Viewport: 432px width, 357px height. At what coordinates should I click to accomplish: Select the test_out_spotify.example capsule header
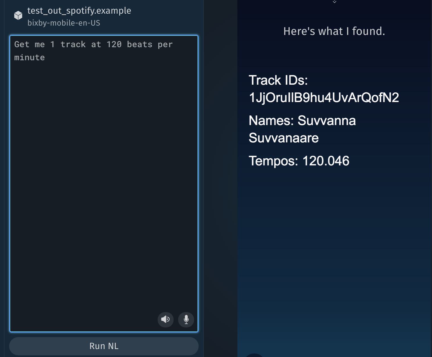pos(79,11)
